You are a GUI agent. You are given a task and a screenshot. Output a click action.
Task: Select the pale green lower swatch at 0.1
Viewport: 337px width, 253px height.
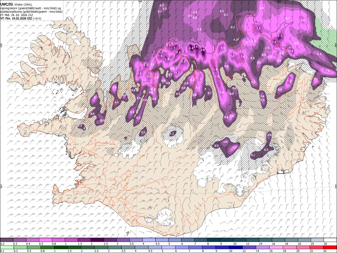tap(7, 247)
